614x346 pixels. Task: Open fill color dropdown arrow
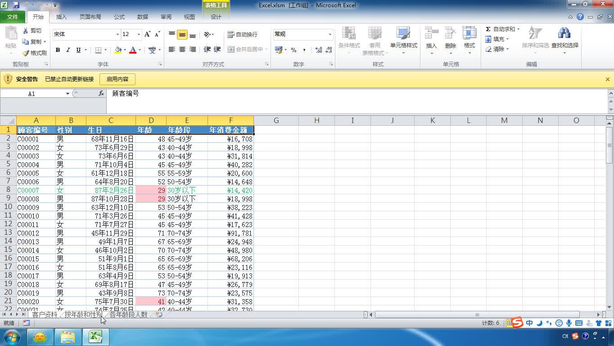click(125, 50)
